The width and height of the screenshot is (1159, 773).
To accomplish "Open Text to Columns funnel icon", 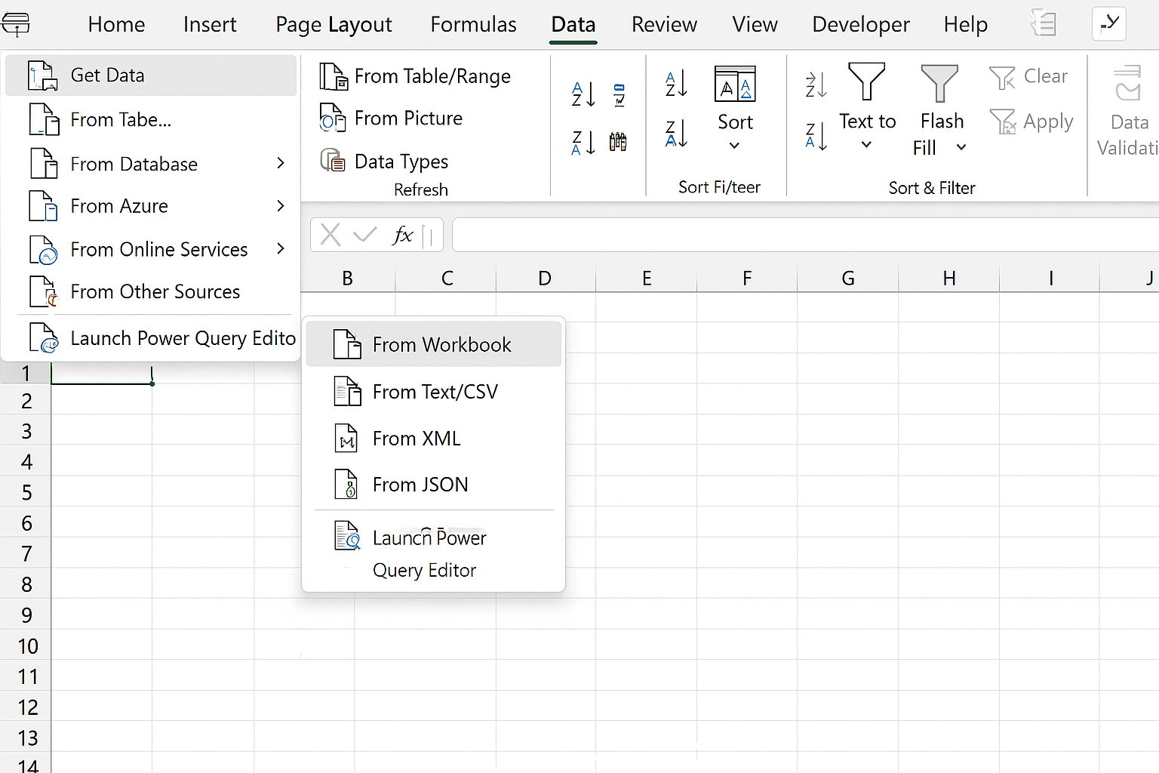I will point(866,81).
